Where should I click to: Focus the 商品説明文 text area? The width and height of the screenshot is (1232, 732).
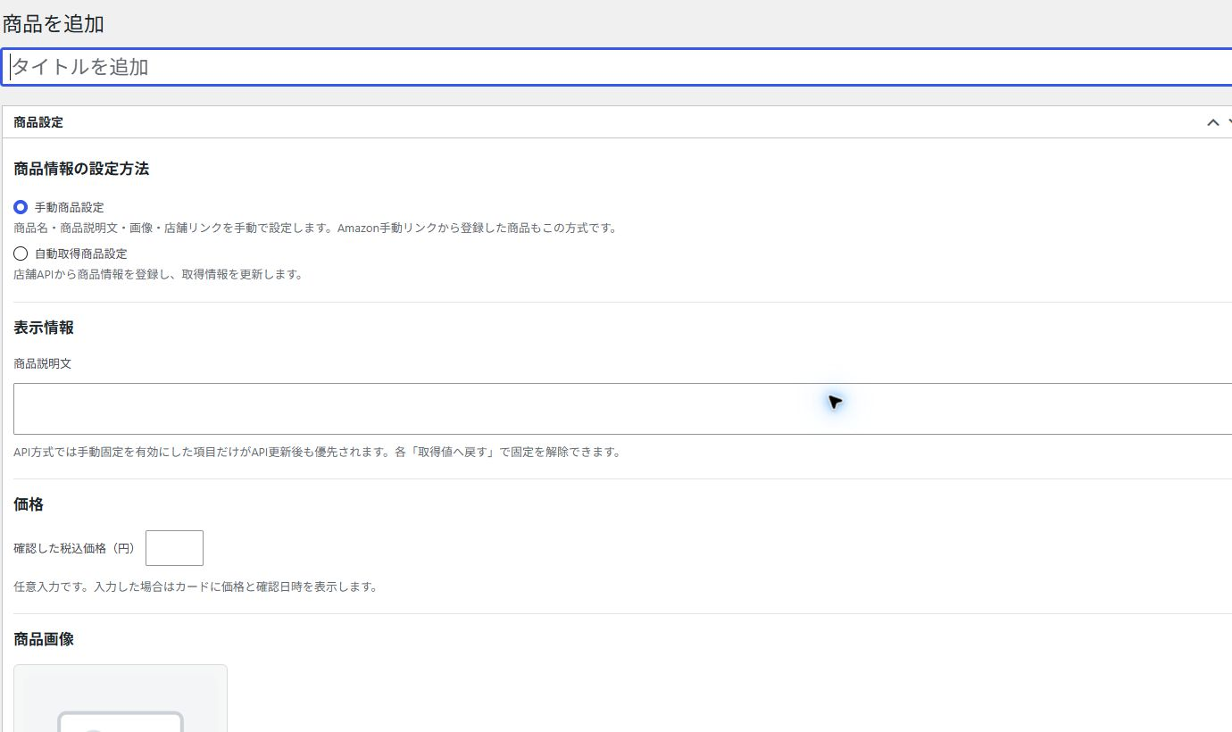pos(623,409)
